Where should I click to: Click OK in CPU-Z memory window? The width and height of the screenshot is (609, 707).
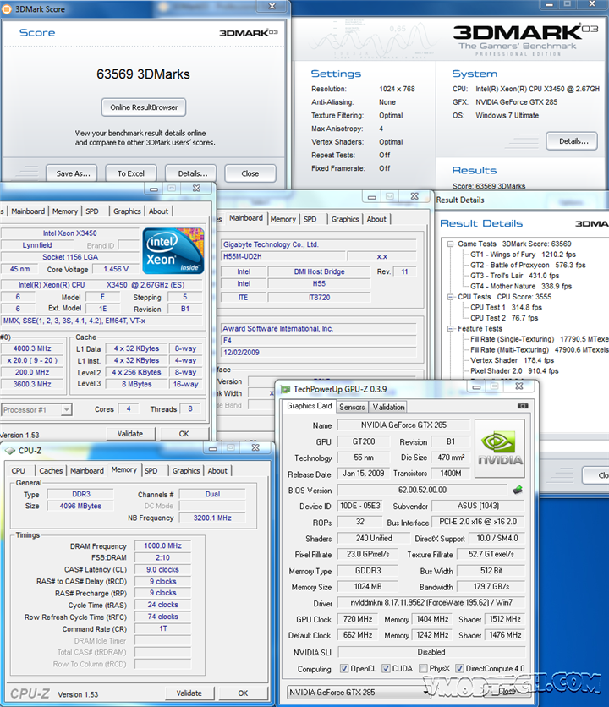point(243,693)
